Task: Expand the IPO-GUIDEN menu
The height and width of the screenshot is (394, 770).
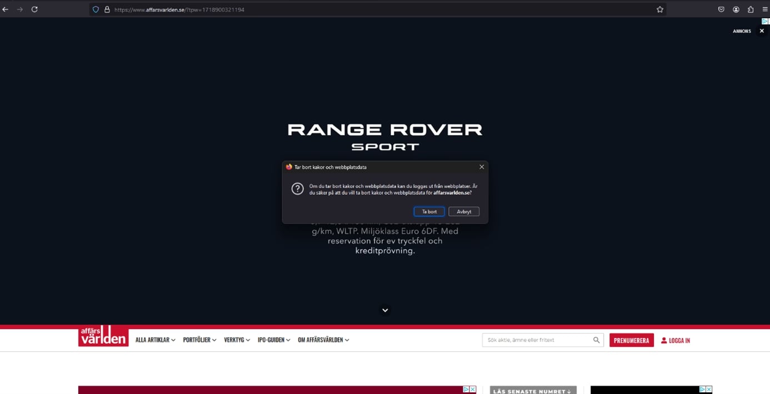Action: pos(274,340)
